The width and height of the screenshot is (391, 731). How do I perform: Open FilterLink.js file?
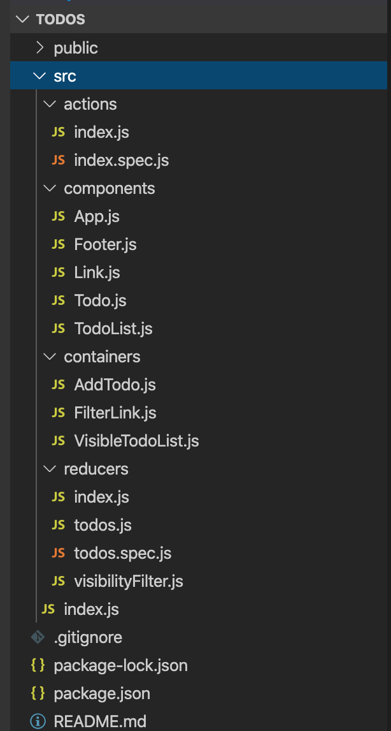(115, 413)
